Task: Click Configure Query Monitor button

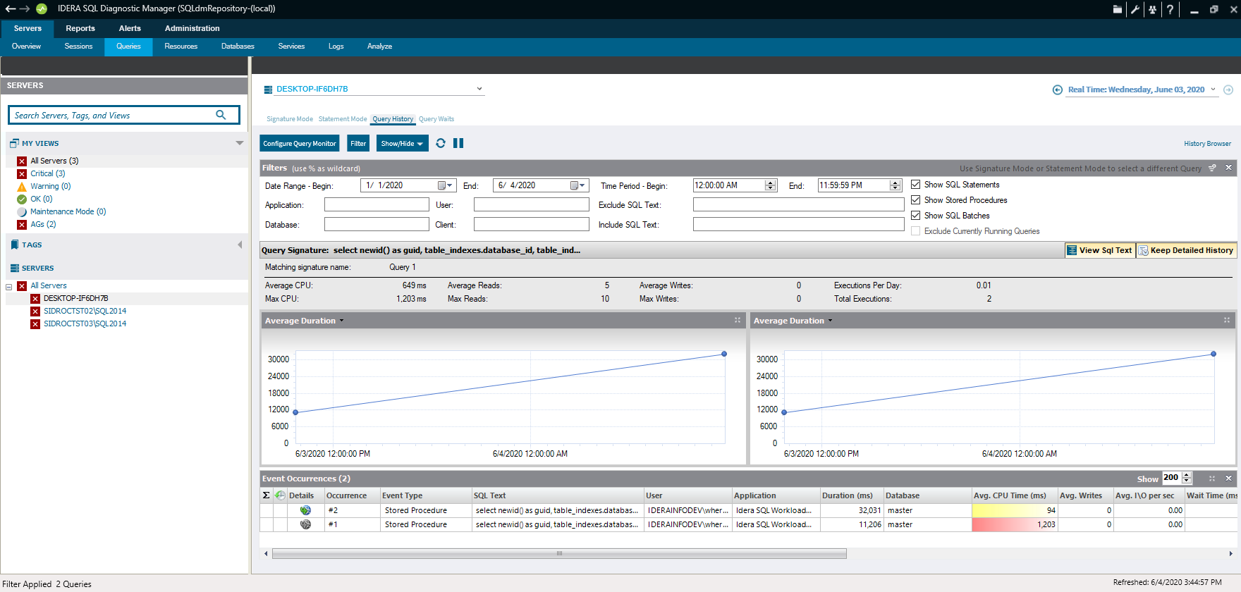Action: click(300, 143)
